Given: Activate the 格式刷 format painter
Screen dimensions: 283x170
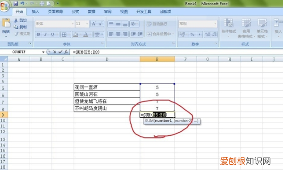Looking at the screenshot, I should 22,34.
